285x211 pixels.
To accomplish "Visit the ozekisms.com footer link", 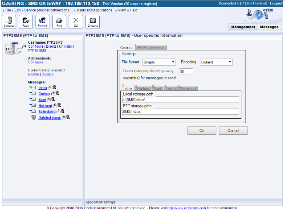I will (187, 208).
